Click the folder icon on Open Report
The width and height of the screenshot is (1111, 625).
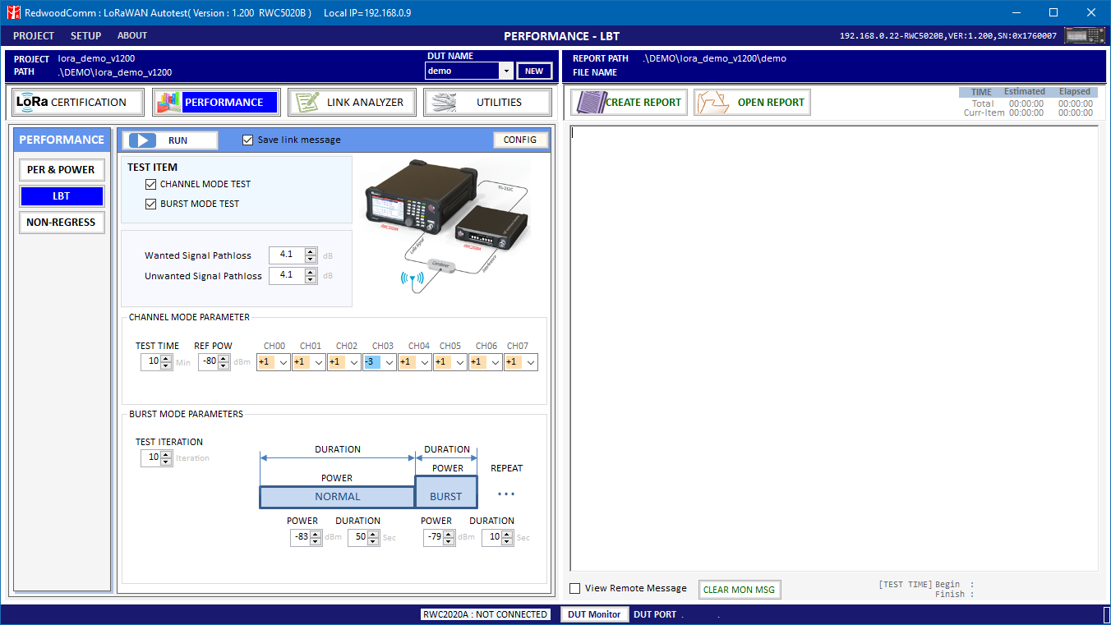[x=713, y=102]
